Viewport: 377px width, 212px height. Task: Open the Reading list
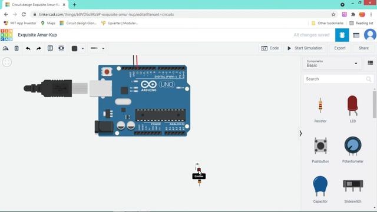point(361,23)
